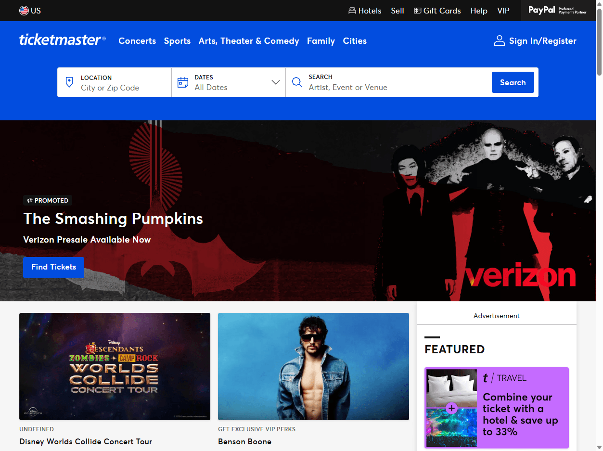The width and height of the screenshot is (603, 451).
Task: Click the Hotels text link
Action: 370,11
